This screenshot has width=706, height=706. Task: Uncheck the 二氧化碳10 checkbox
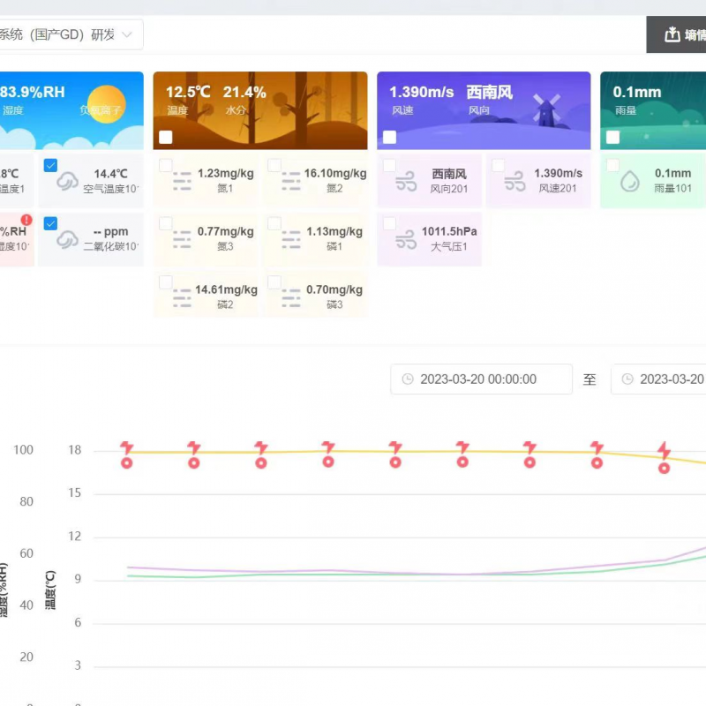click(50, 223)
